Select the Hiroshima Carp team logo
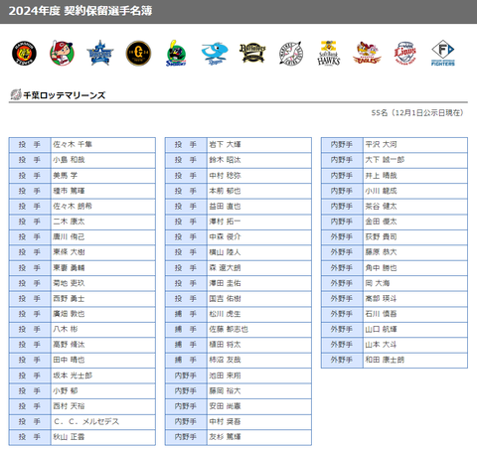The height and width of the screenshot is (449, 477). pos(62,53)
